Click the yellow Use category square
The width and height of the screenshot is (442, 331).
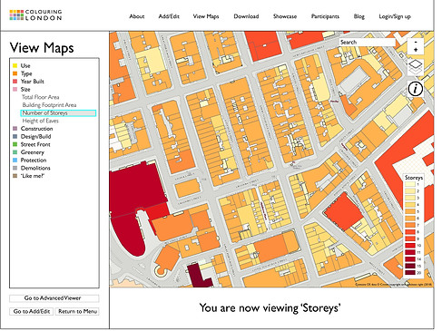[15, 65]
